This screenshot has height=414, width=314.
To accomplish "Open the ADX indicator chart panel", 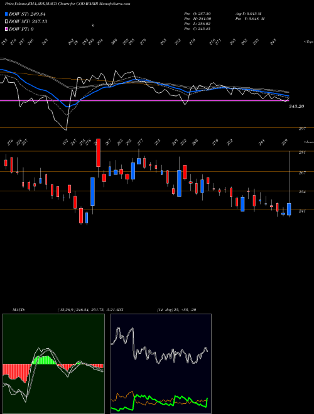I will pyautogui.click(x=161, y=364).
